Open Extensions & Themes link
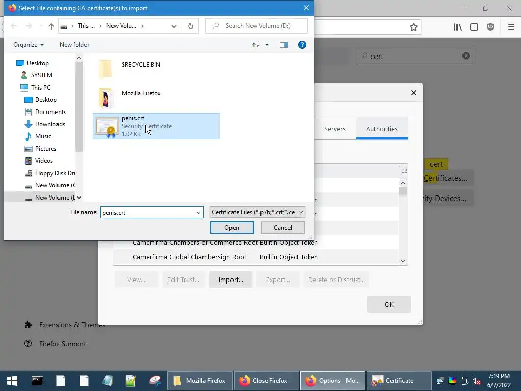The image size is (521, 391). (x=65, y=325)
